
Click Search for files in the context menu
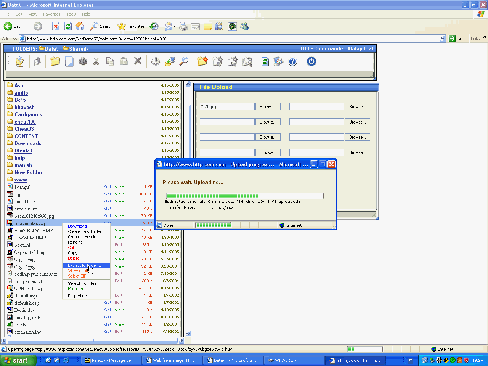(x=82, y=283)
